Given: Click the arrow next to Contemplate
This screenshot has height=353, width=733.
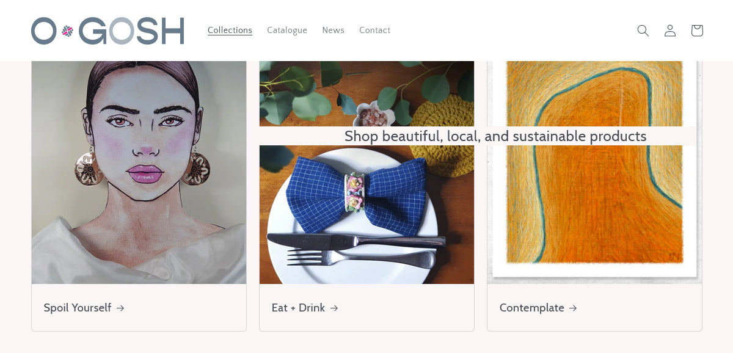Looking at the screenshot, I should click(573, 308).
